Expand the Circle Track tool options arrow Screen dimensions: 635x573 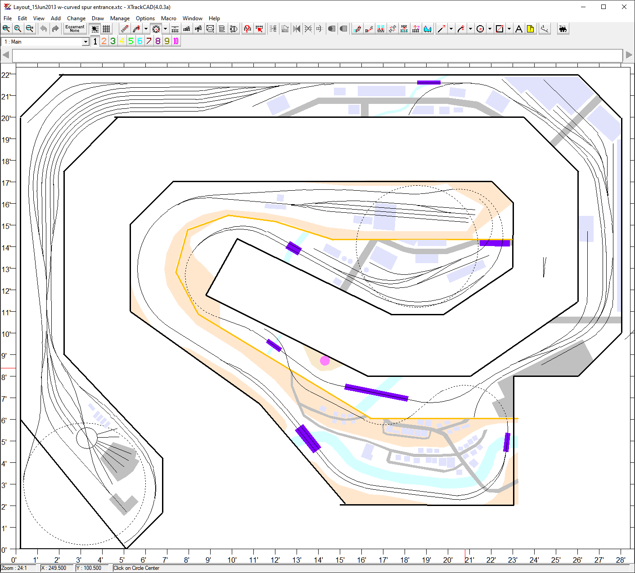click(165, 29)
